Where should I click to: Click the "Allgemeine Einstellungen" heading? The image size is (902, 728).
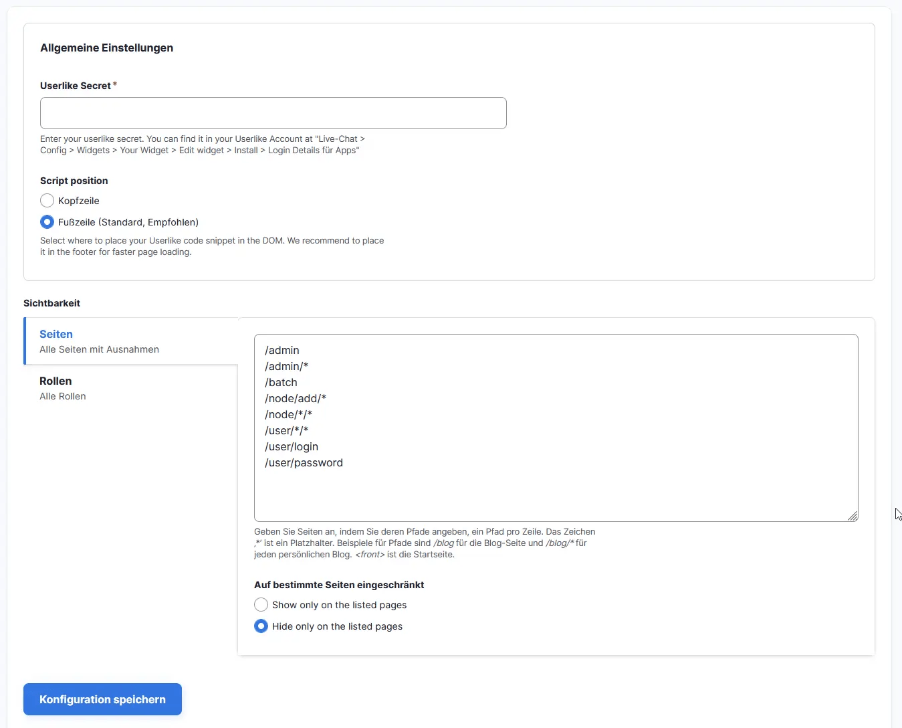click(106, 48)
